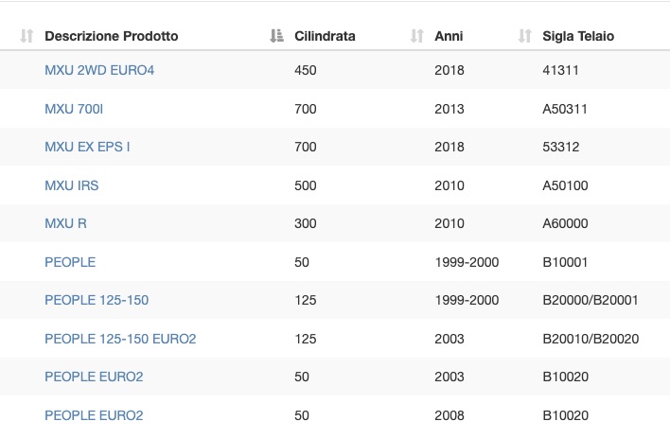Click sort-descending icon beside Cilindrata header
This screenshot has width=670, height=439.
pos(277,36)
